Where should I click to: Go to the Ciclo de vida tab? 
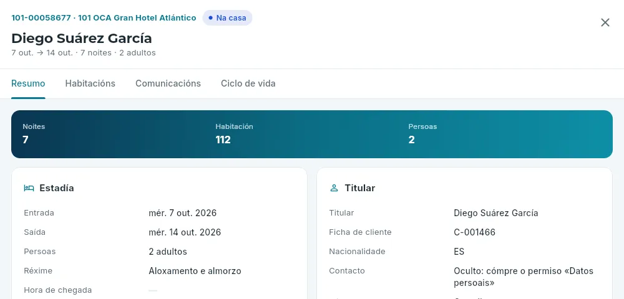(248, 84)
